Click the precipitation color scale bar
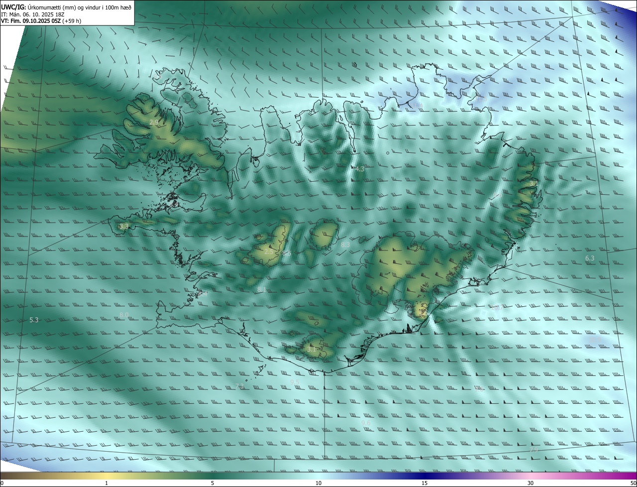Screen dimensions: 637x487 click(x=318, y=476)
